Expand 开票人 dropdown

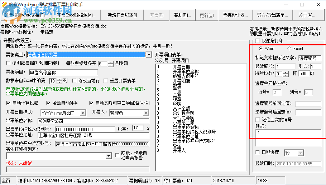pos(146,113)
